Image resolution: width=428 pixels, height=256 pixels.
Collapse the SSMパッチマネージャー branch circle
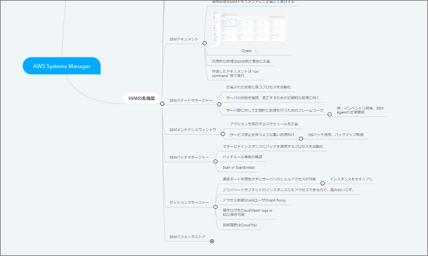coord(215,161)
